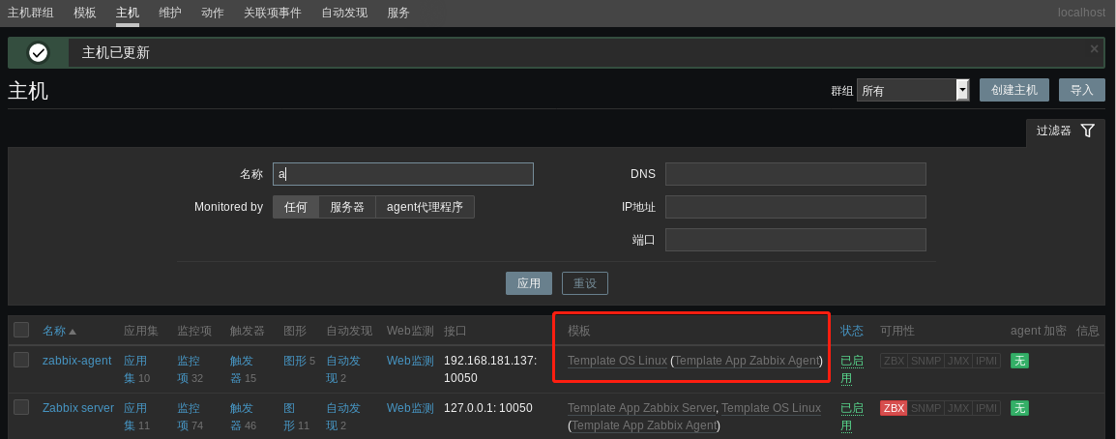Dismiss the 主机已更新 message with the close icon
This screenshot has height=439, width=1116.
click(x=1094, y=49)
